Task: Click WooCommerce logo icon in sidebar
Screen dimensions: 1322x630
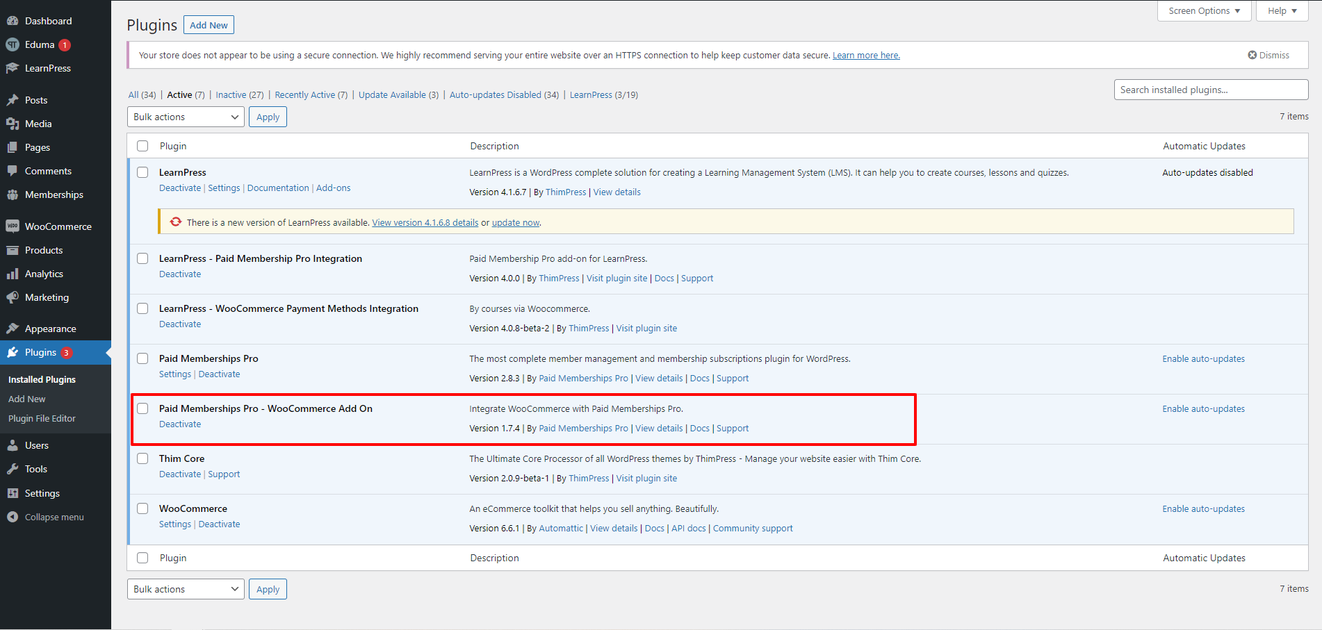Action: click(x=13, y=226)
